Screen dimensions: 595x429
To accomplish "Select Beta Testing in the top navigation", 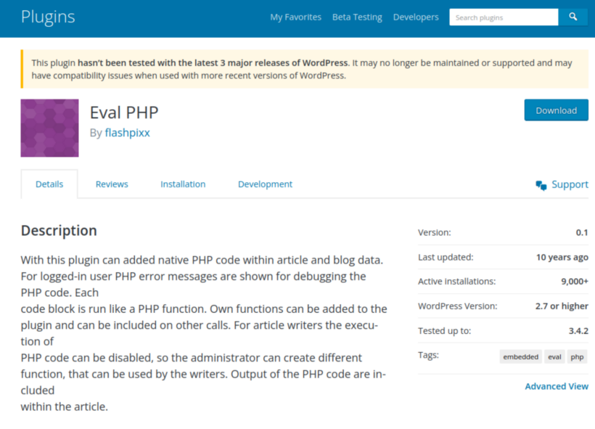I will point(357,17).
